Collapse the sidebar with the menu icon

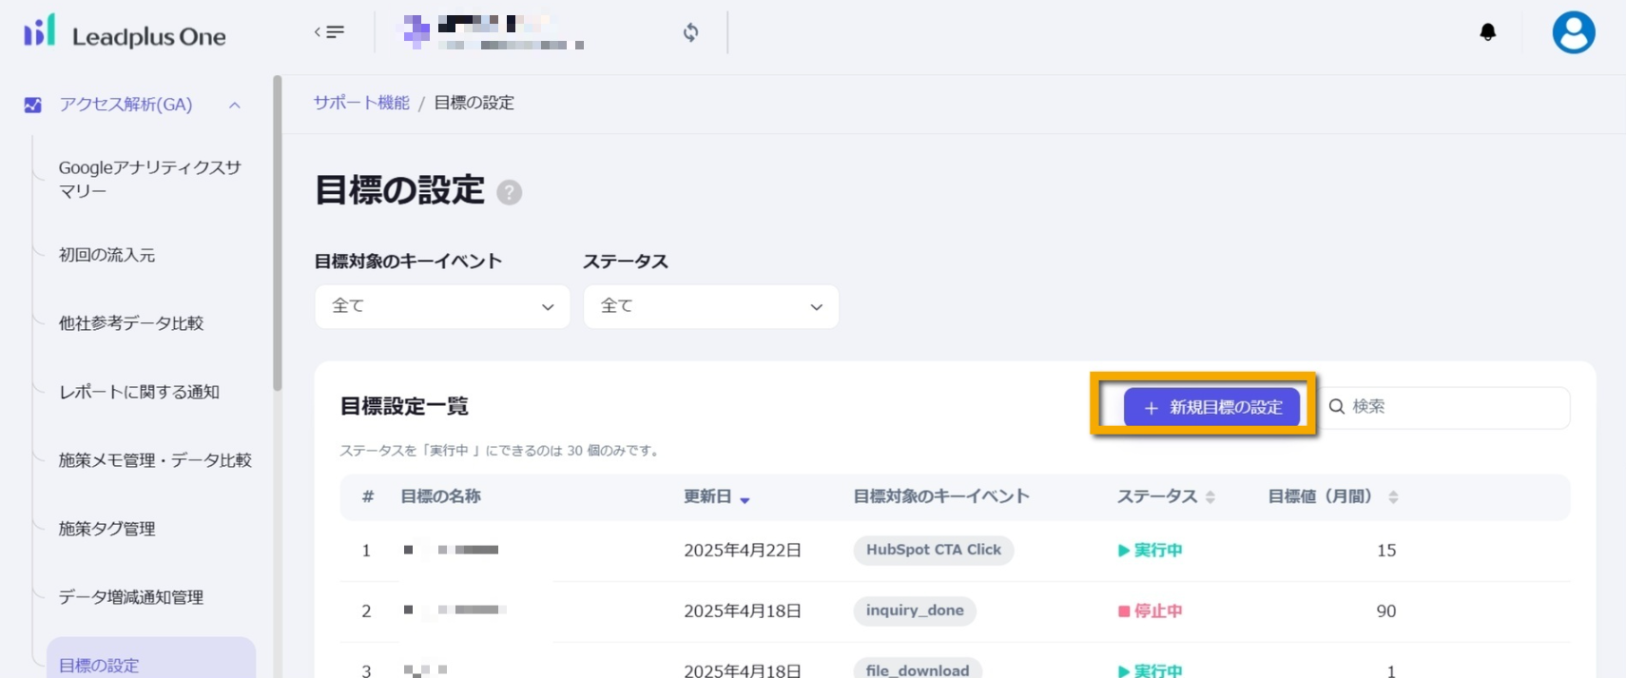point(329,32)
